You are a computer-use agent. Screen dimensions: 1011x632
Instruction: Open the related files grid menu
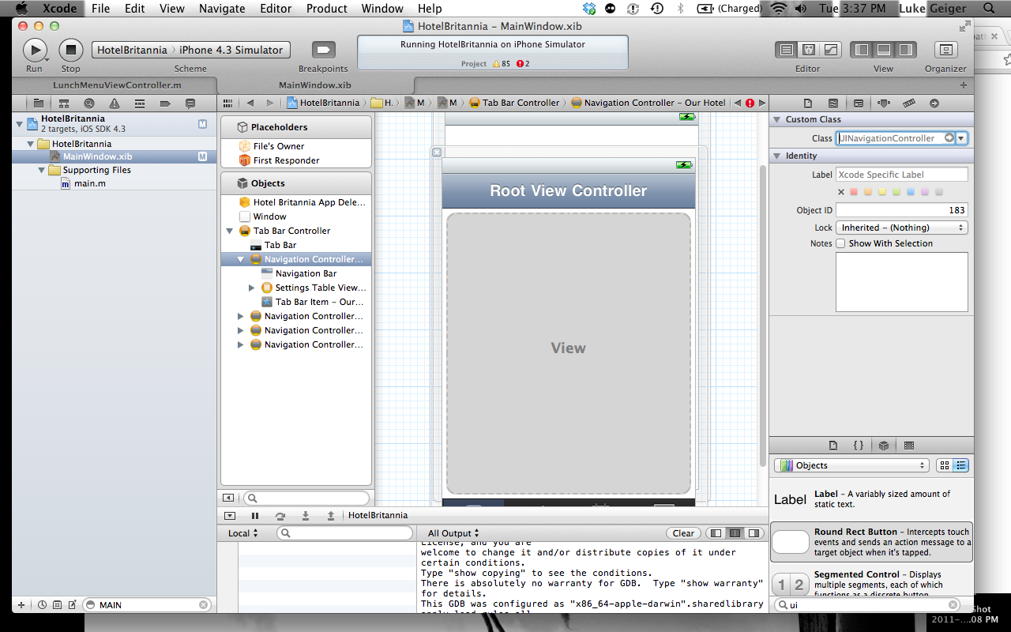(x=228, y=103)
